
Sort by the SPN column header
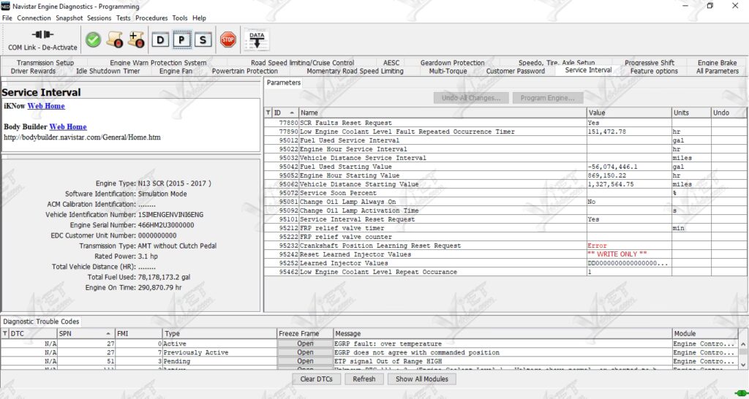coord(86,334)
